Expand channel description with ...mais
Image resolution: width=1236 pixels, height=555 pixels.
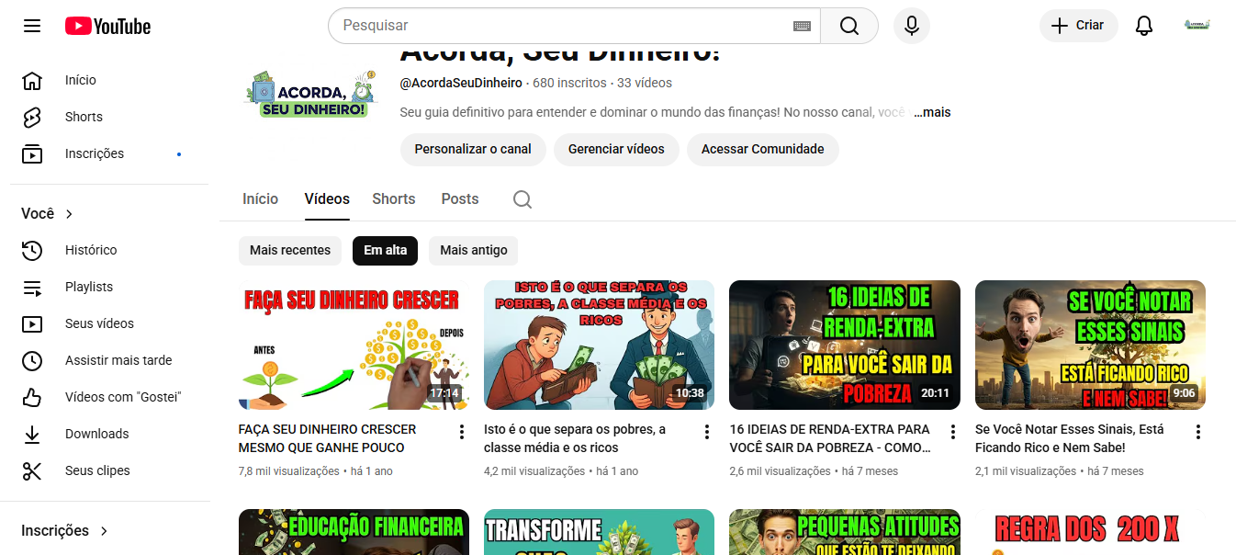tap(932, 112)
